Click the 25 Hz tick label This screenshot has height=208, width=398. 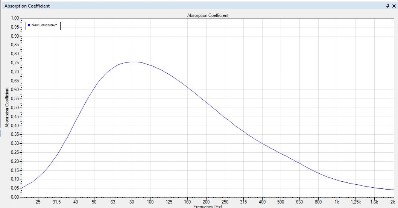(x=38, y=202)
